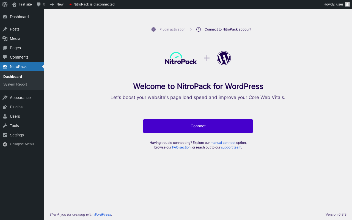Open the Dashboard menu item

(x=22, y=17)
